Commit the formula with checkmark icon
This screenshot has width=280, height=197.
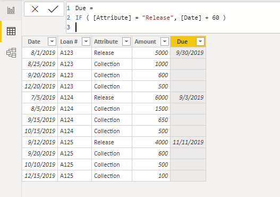(53, 9)
